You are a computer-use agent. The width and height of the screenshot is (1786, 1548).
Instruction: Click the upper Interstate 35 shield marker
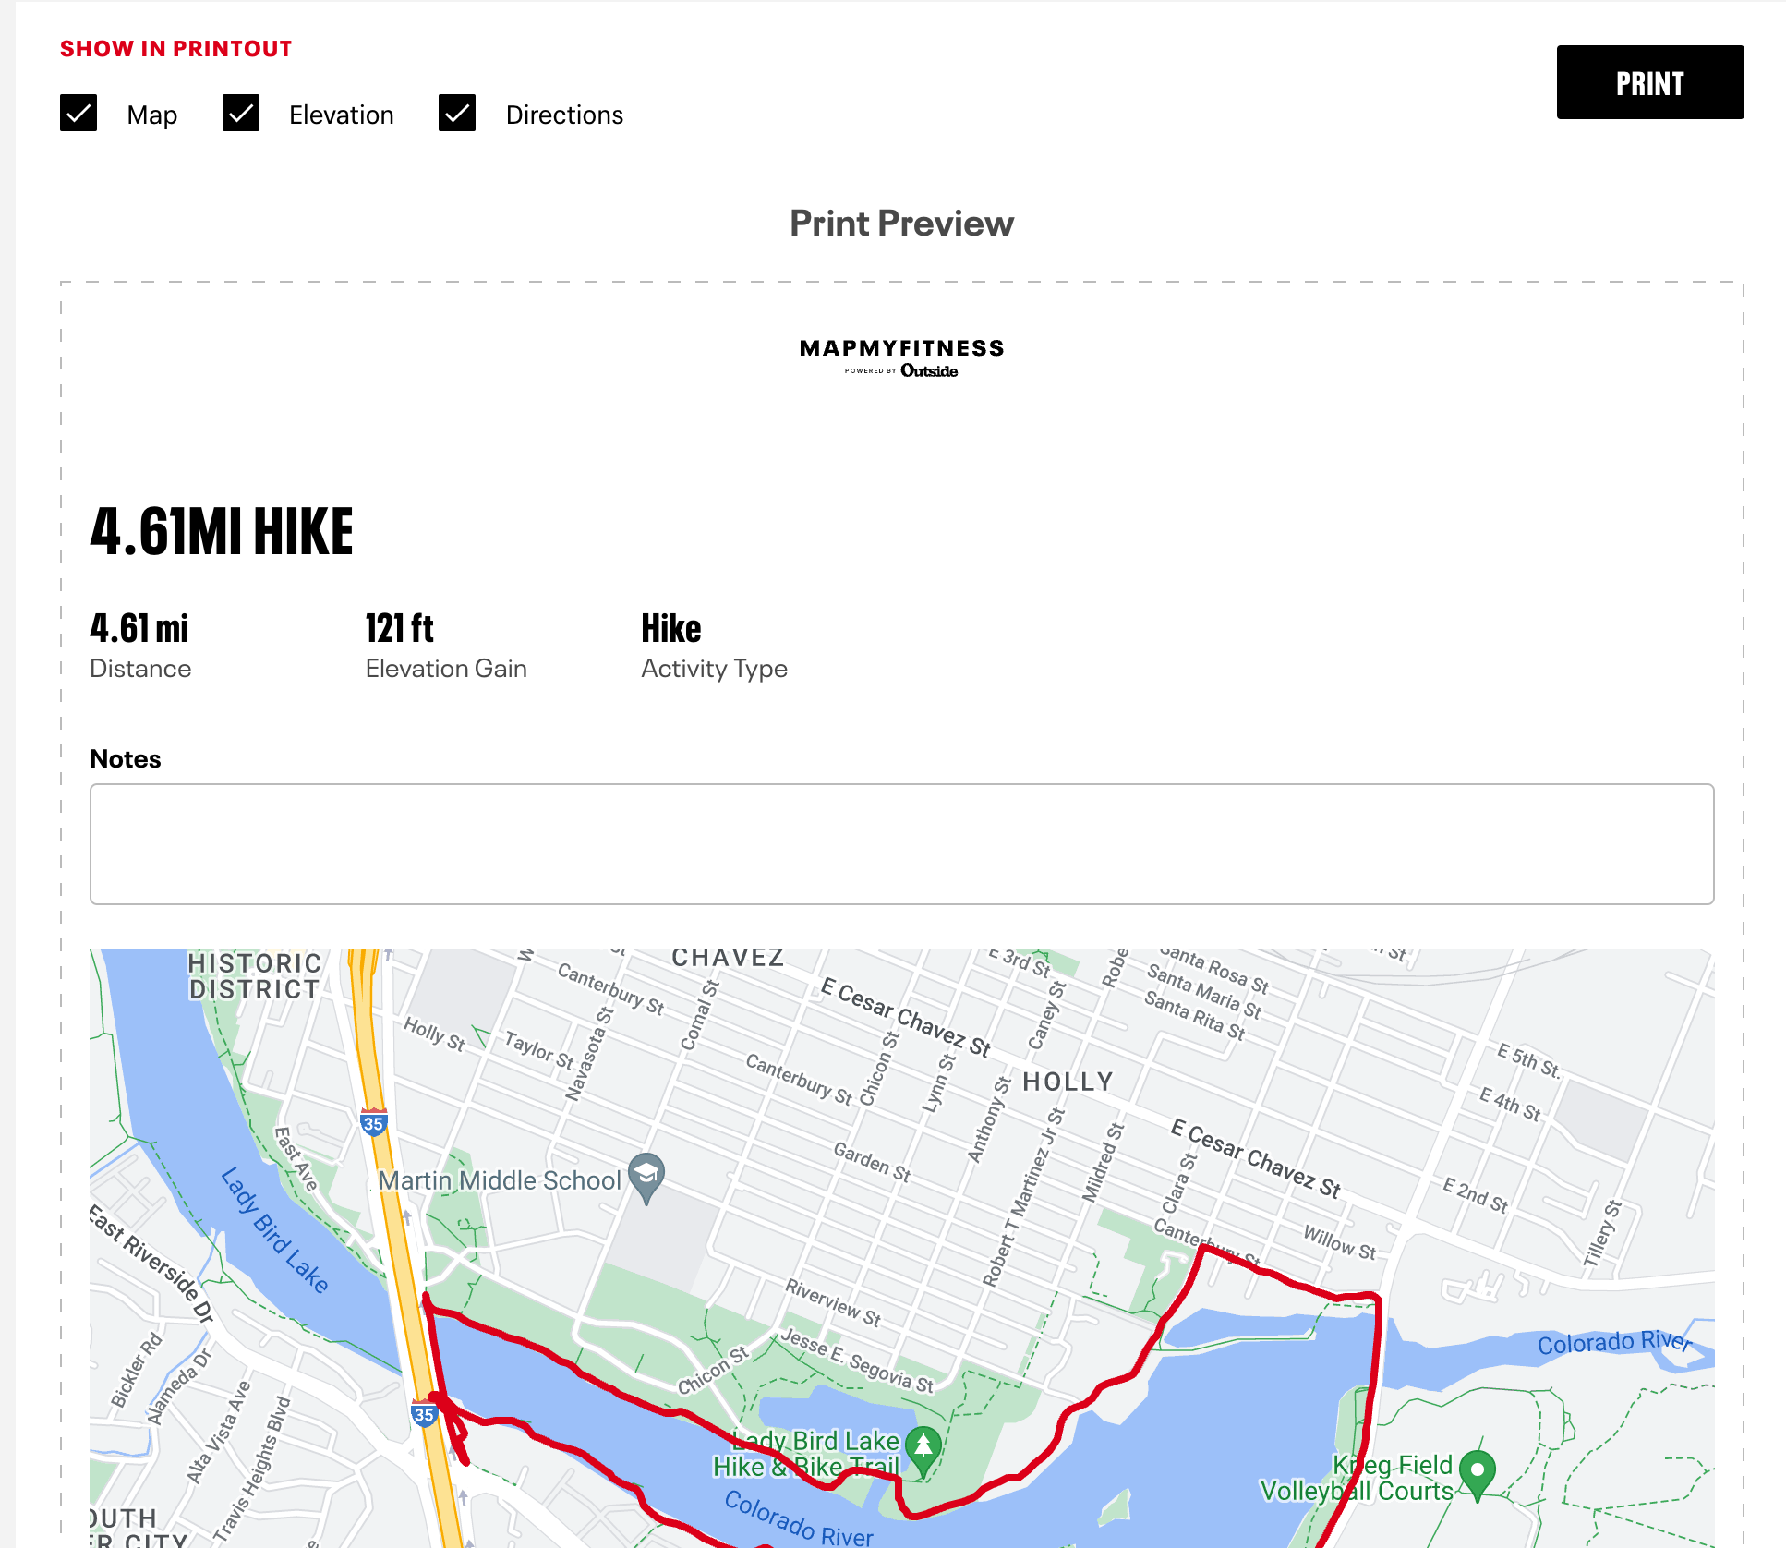click(x=373, y=1123)
